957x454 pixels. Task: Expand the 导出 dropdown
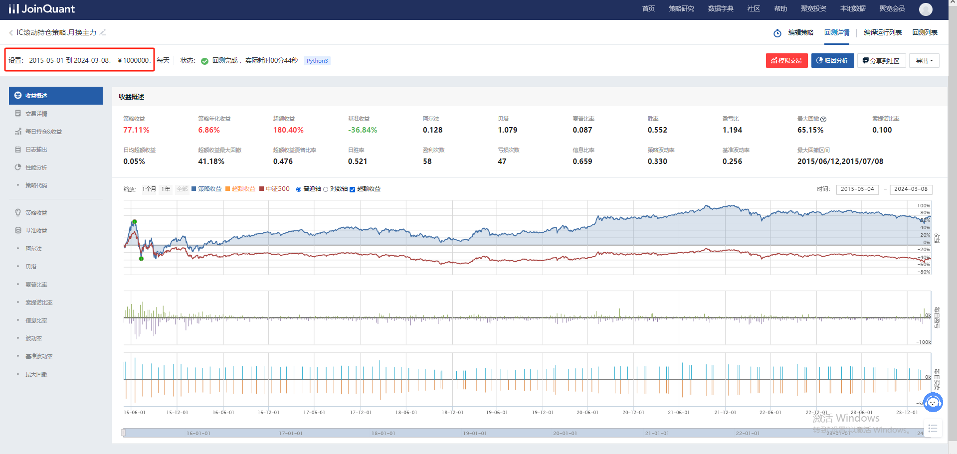[924, 61]
